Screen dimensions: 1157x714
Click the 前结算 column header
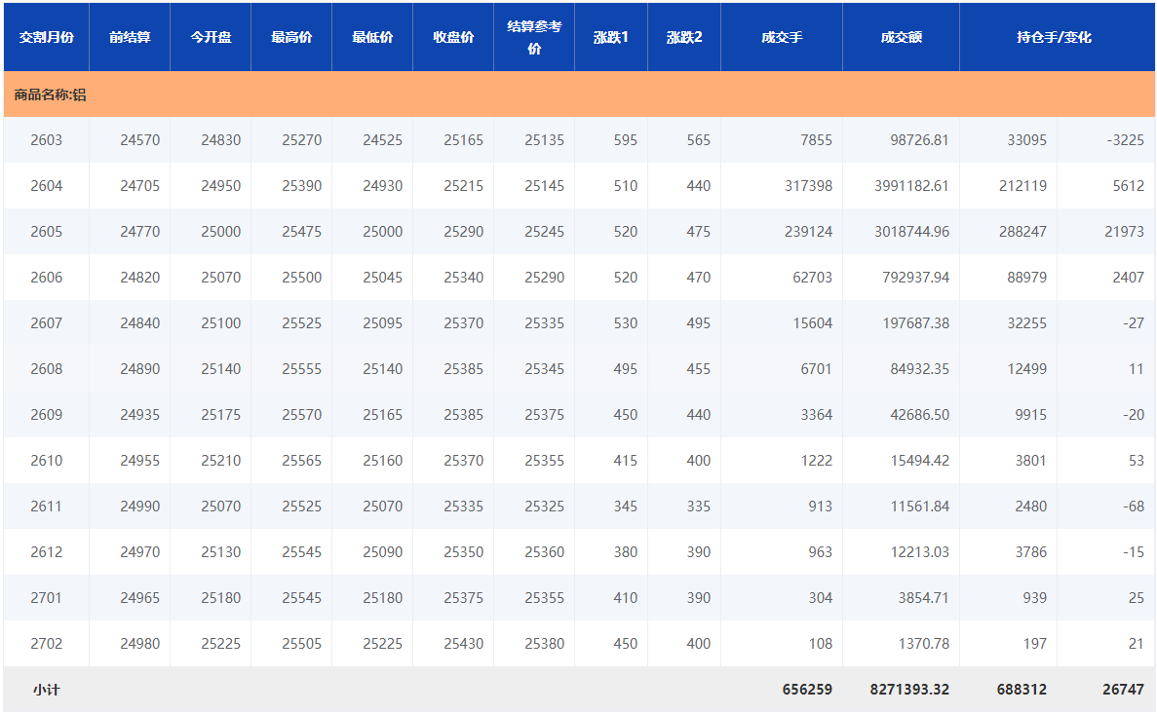130,37
